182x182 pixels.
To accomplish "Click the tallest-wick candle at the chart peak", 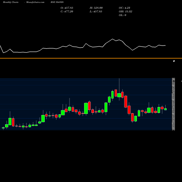I will tap(119, 95).
